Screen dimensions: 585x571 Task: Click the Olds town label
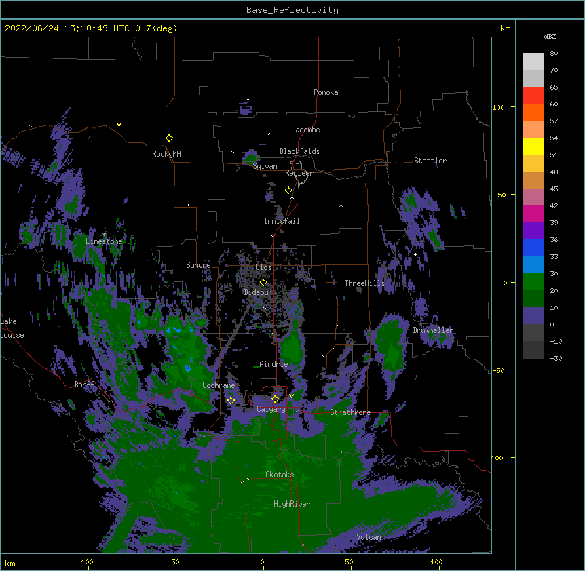click(x=263, y=267)
